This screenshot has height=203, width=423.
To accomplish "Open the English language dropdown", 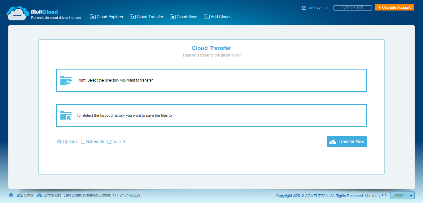I will click(x=403, y=195).
